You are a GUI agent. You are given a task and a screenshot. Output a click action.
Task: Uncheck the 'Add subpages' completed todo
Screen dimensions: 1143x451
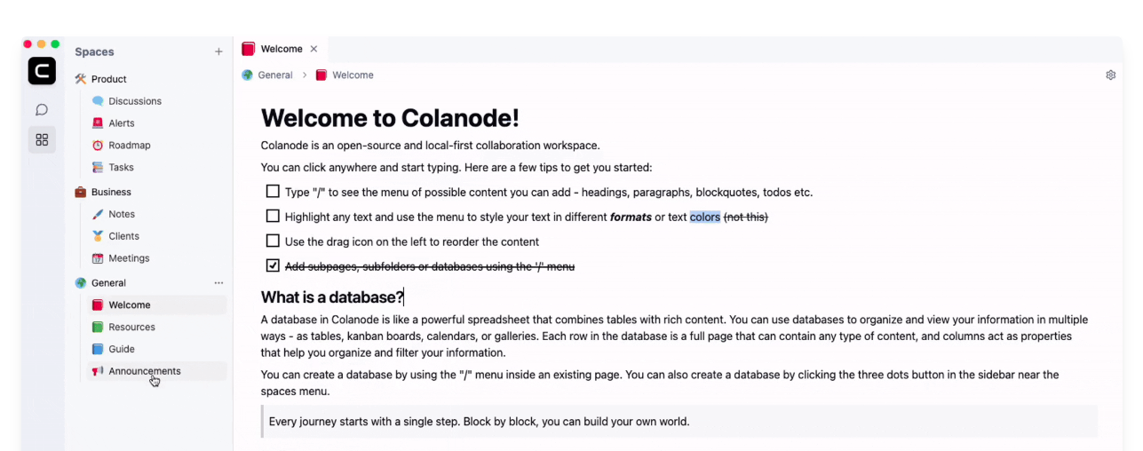tap(273, 265)
